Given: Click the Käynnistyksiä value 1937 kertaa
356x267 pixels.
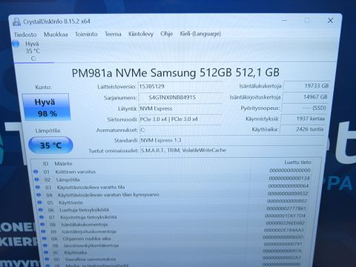Looking at the screenshot, I should click(x=303, y=119).
